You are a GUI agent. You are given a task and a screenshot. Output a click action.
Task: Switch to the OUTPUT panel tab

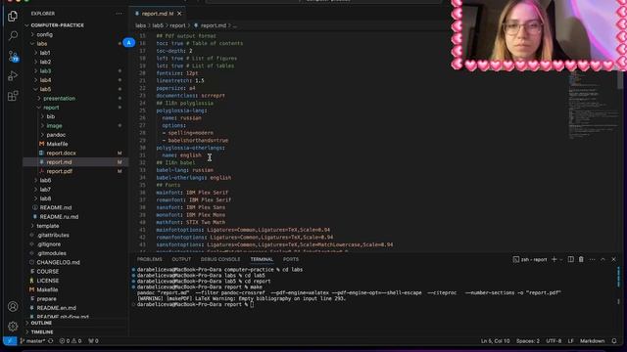(181, 259)
